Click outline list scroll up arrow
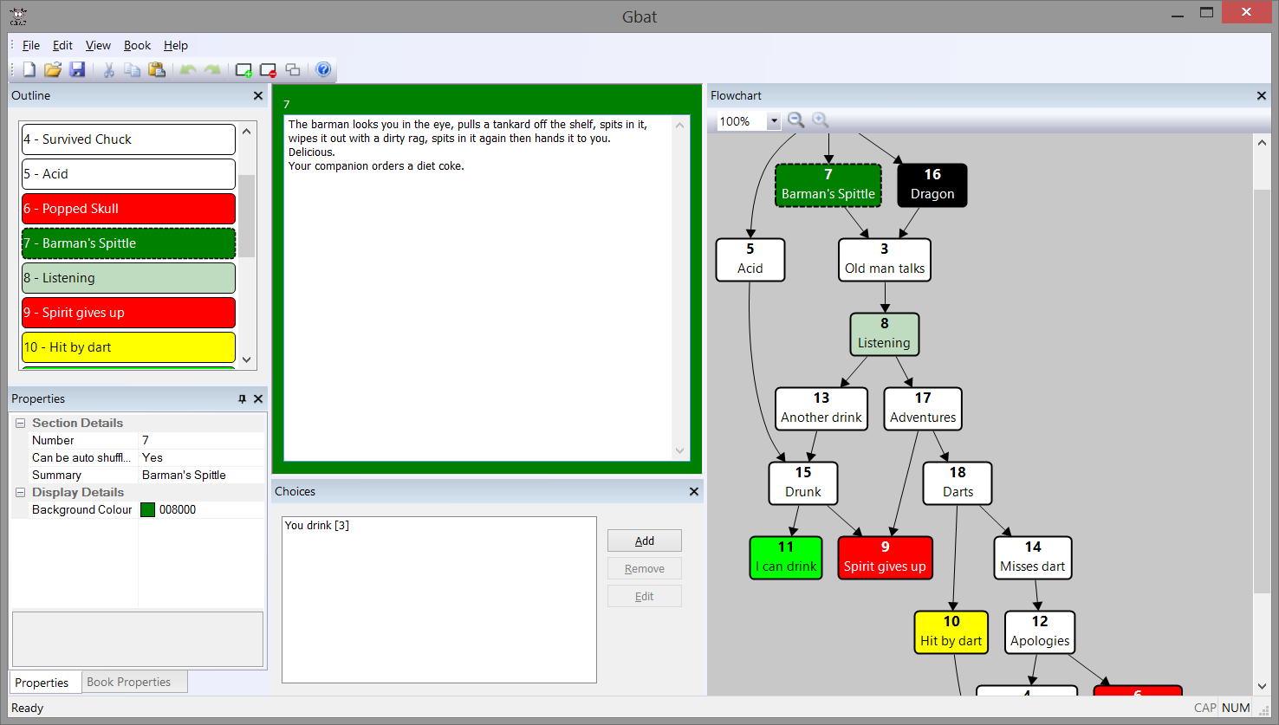The height and width of the screenshot is (725, 1279). point(247,132)
